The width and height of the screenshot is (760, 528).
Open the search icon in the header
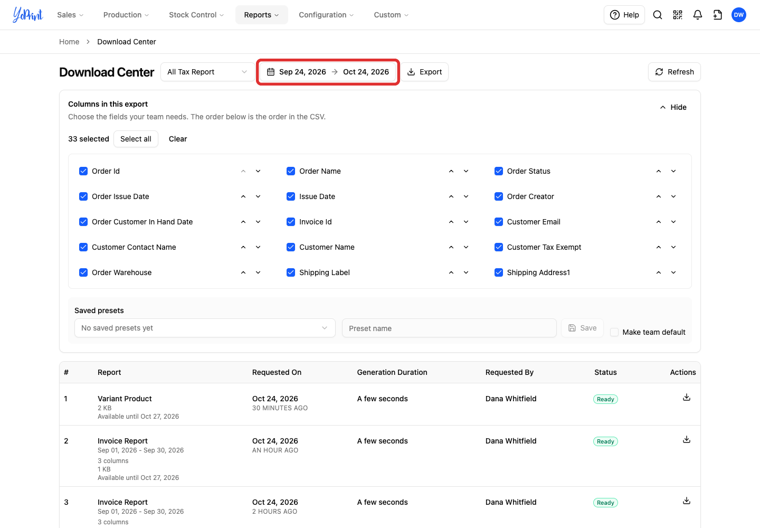[658, 15]
